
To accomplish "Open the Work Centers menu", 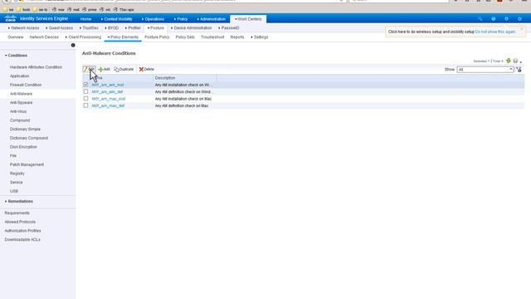I will click(248, 19).
